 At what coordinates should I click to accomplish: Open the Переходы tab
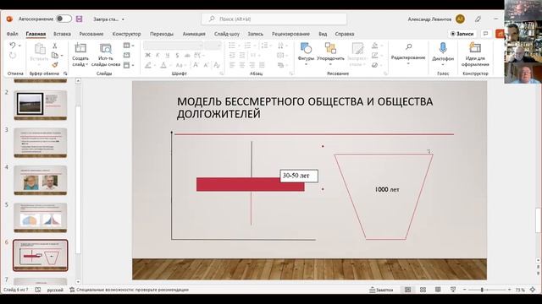point(162,34)
